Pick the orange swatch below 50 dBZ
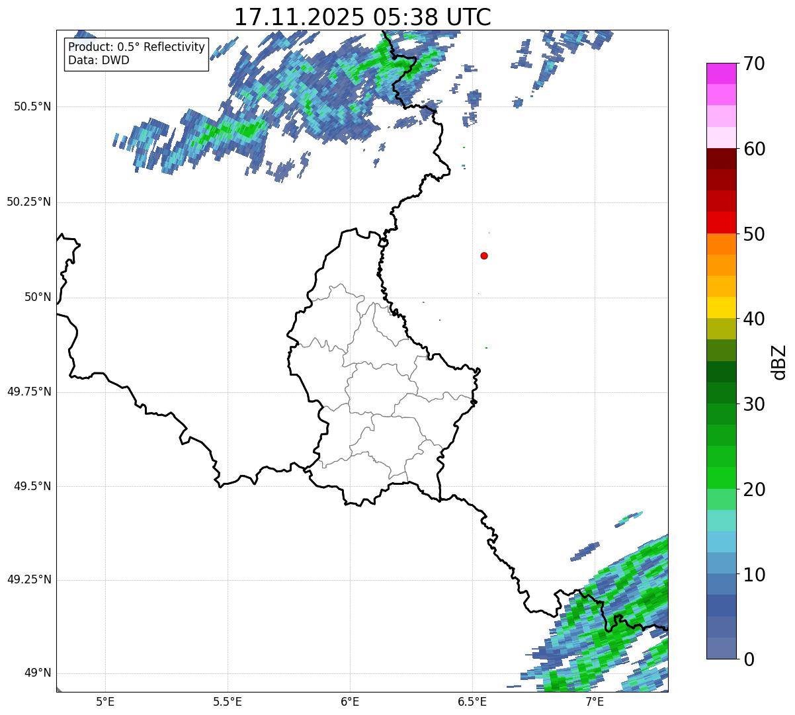The width and height of the screenshot is (795, 715). [722, 244]
